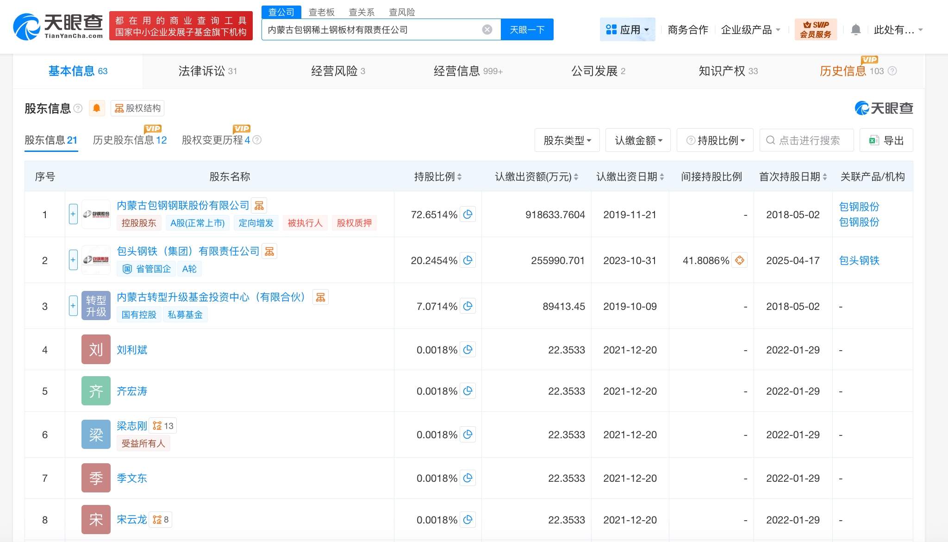Open equity graph icon beside 内蒙古包钢钢联股份有限公司
The width and height of the screenshot is (948, 542).
[258, 205]
